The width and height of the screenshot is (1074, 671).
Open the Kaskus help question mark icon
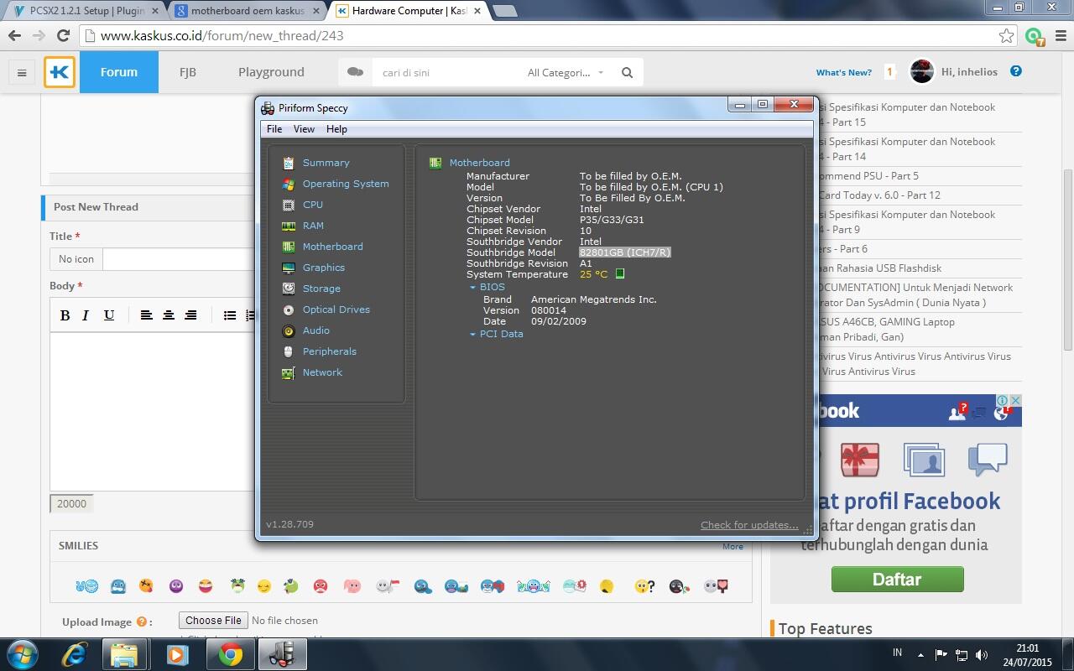pyautogui.click(x=1016, y=71)
